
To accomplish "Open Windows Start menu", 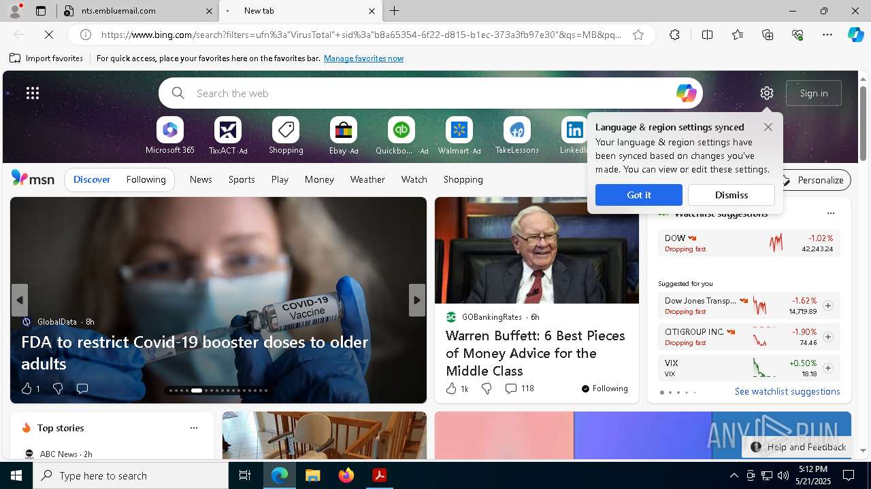I will click(16, 475).
